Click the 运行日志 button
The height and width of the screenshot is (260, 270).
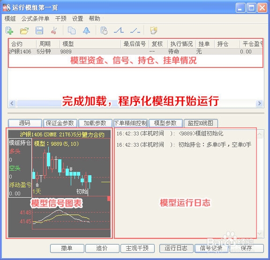click(176, 248)
